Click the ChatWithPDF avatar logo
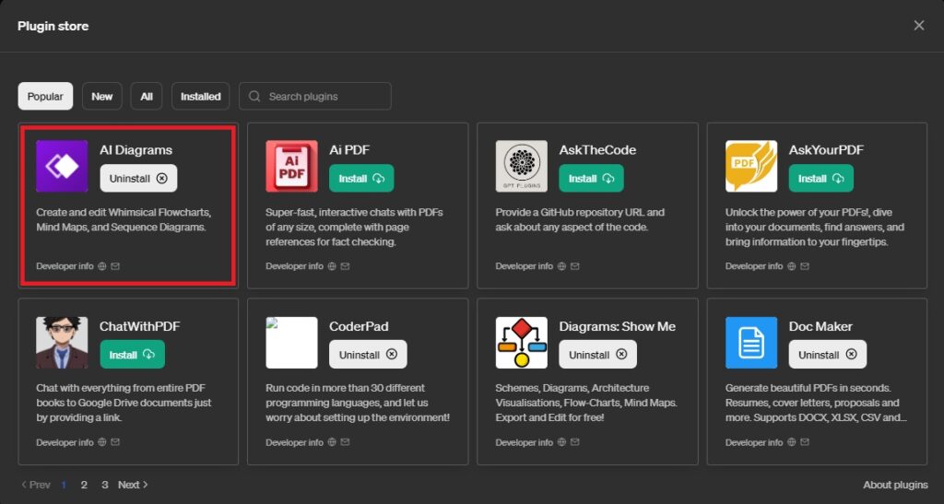Viewport: 944px width, 504px height. point(62,342)
